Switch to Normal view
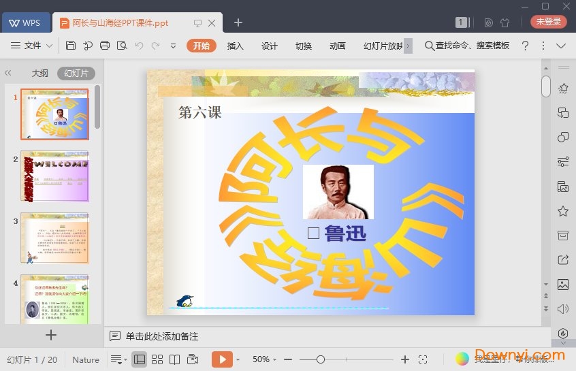 coord(139,359)
